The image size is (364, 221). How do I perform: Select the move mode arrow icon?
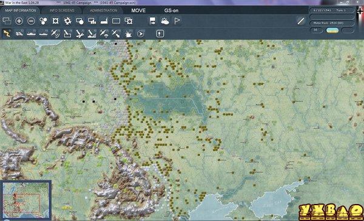click(x=7, y=33)
